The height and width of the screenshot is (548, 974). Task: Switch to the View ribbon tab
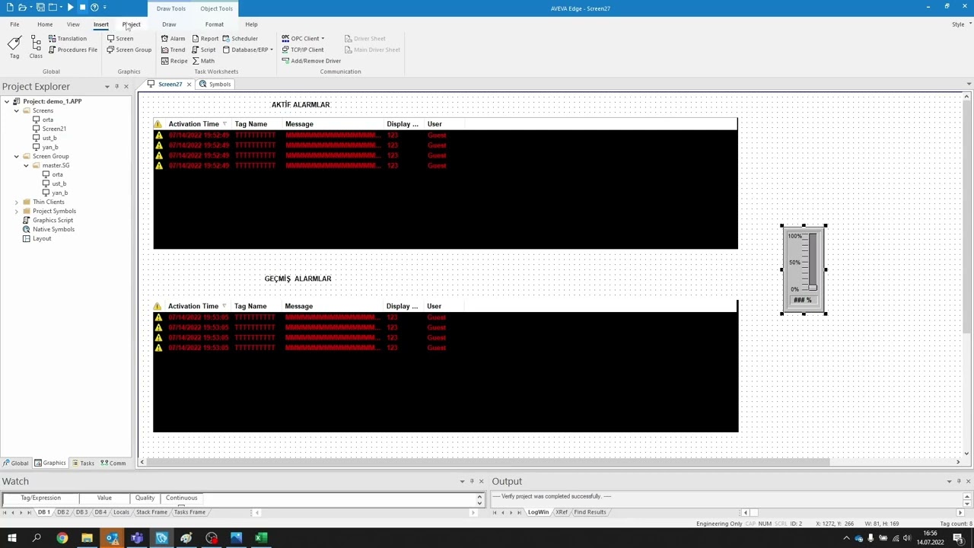point(73,24)
